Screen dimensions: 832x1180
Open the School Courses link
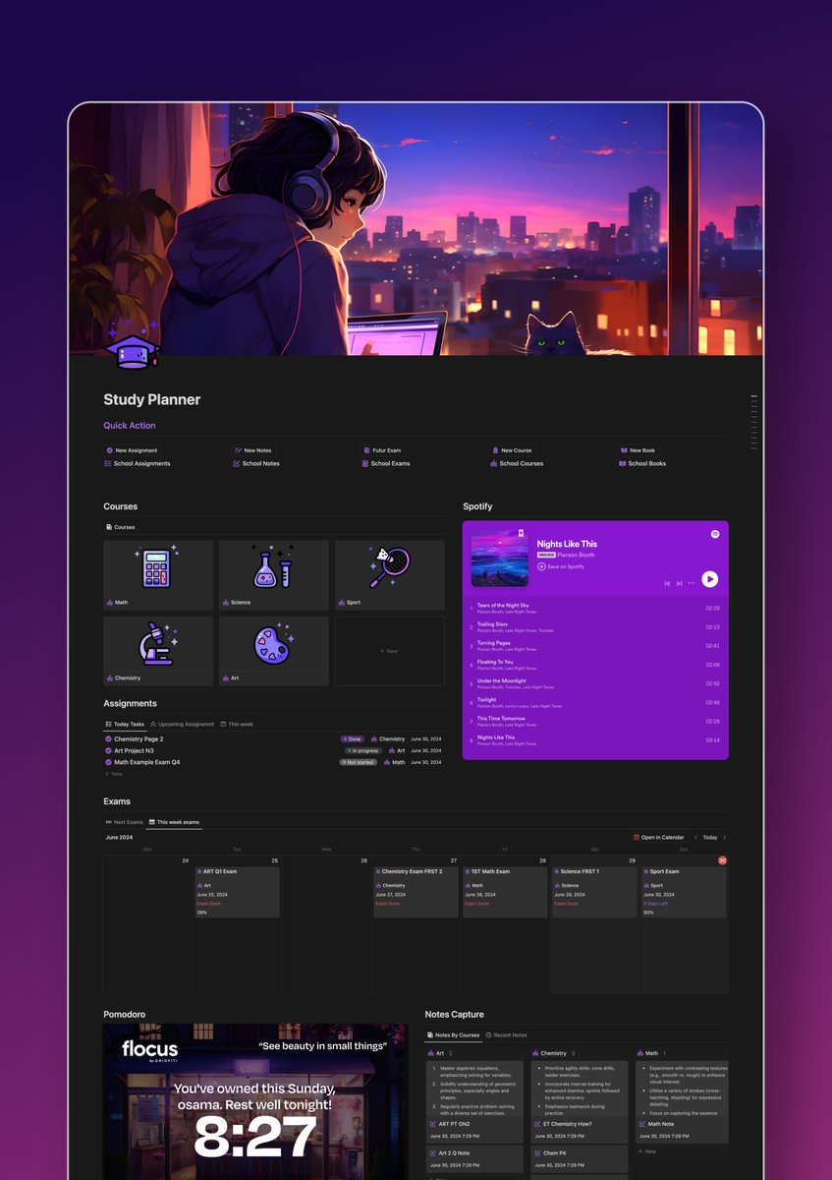517,463
